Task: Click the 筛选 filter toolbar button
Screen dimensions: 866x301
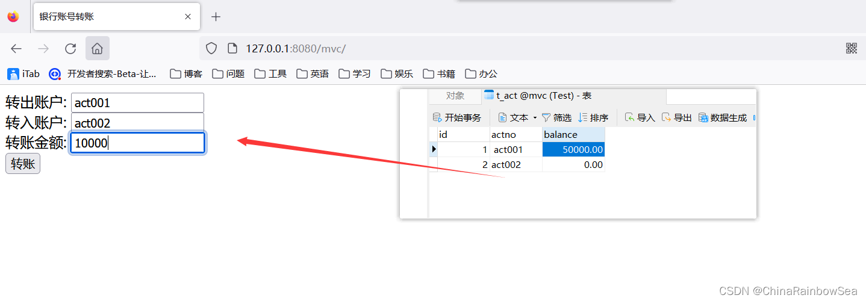Action: coord(556,117)
